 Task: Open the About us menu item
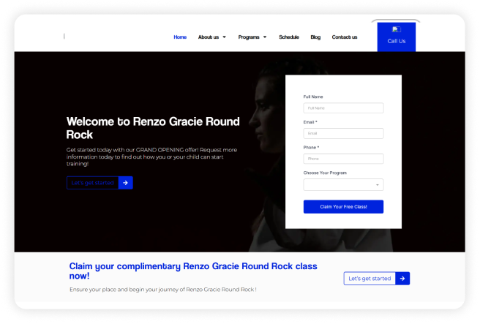click(x=208, y=37)
